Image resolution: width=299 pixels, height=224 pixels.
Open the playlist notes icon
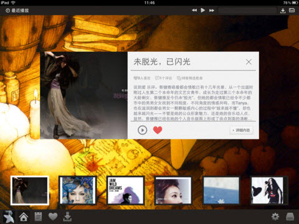click(38, 217)
